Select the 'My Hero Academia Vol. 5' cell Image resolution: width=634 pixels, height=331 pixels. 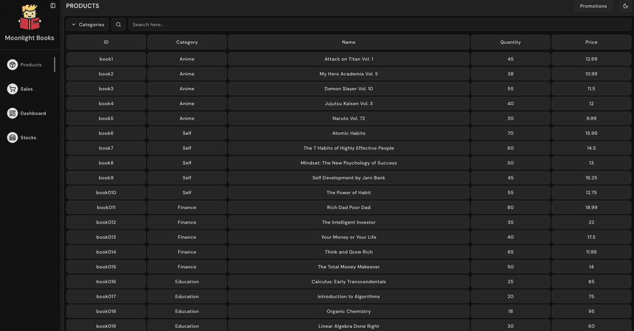[349, 74]
